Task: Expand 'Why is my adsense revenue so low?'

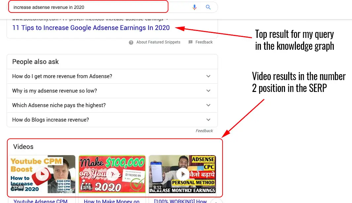Action: (112, 91)
